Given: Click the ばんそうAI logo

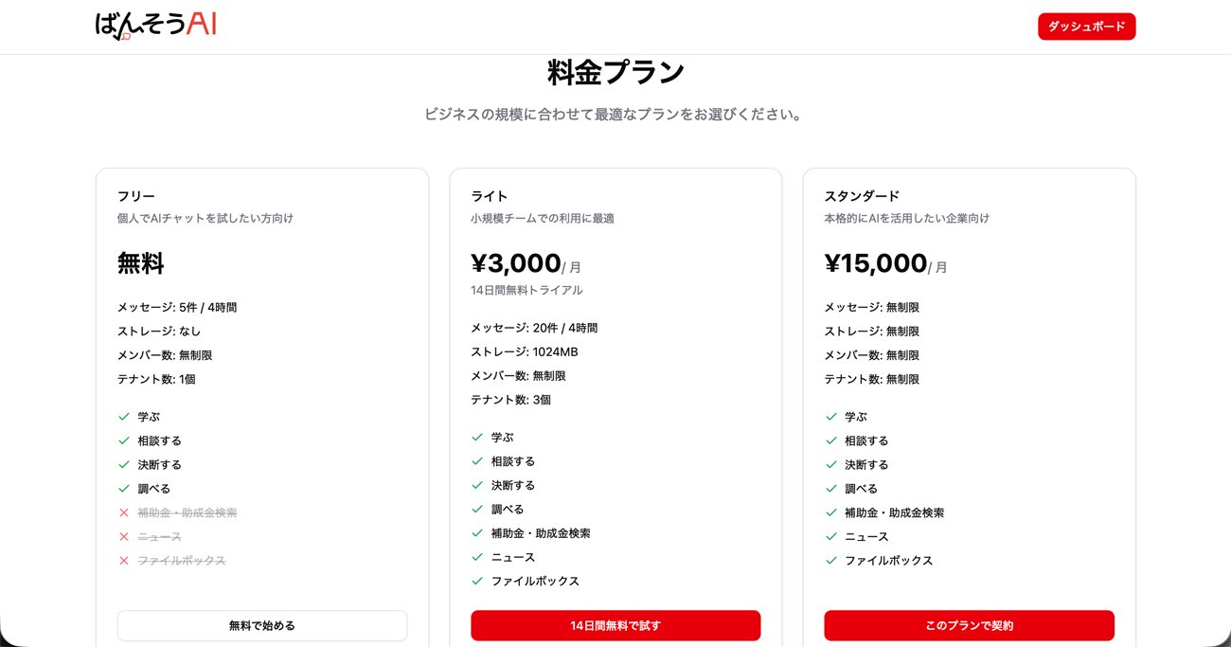Looking at the screenshot, I should point(155,26).
